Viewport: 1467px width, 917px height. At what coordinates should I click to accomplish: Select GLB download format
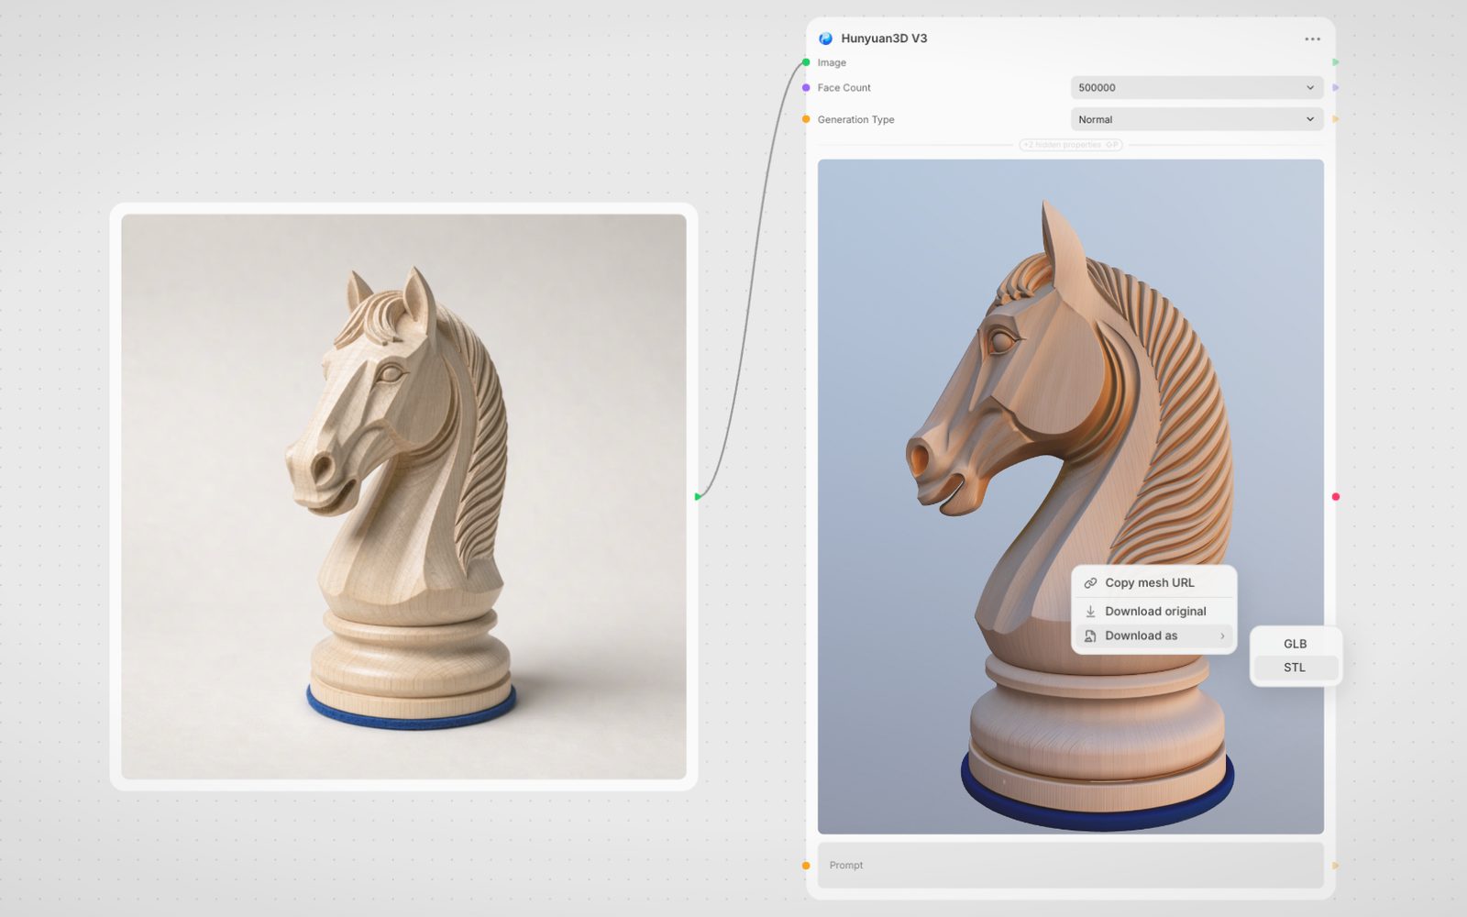pos(1295,644)
